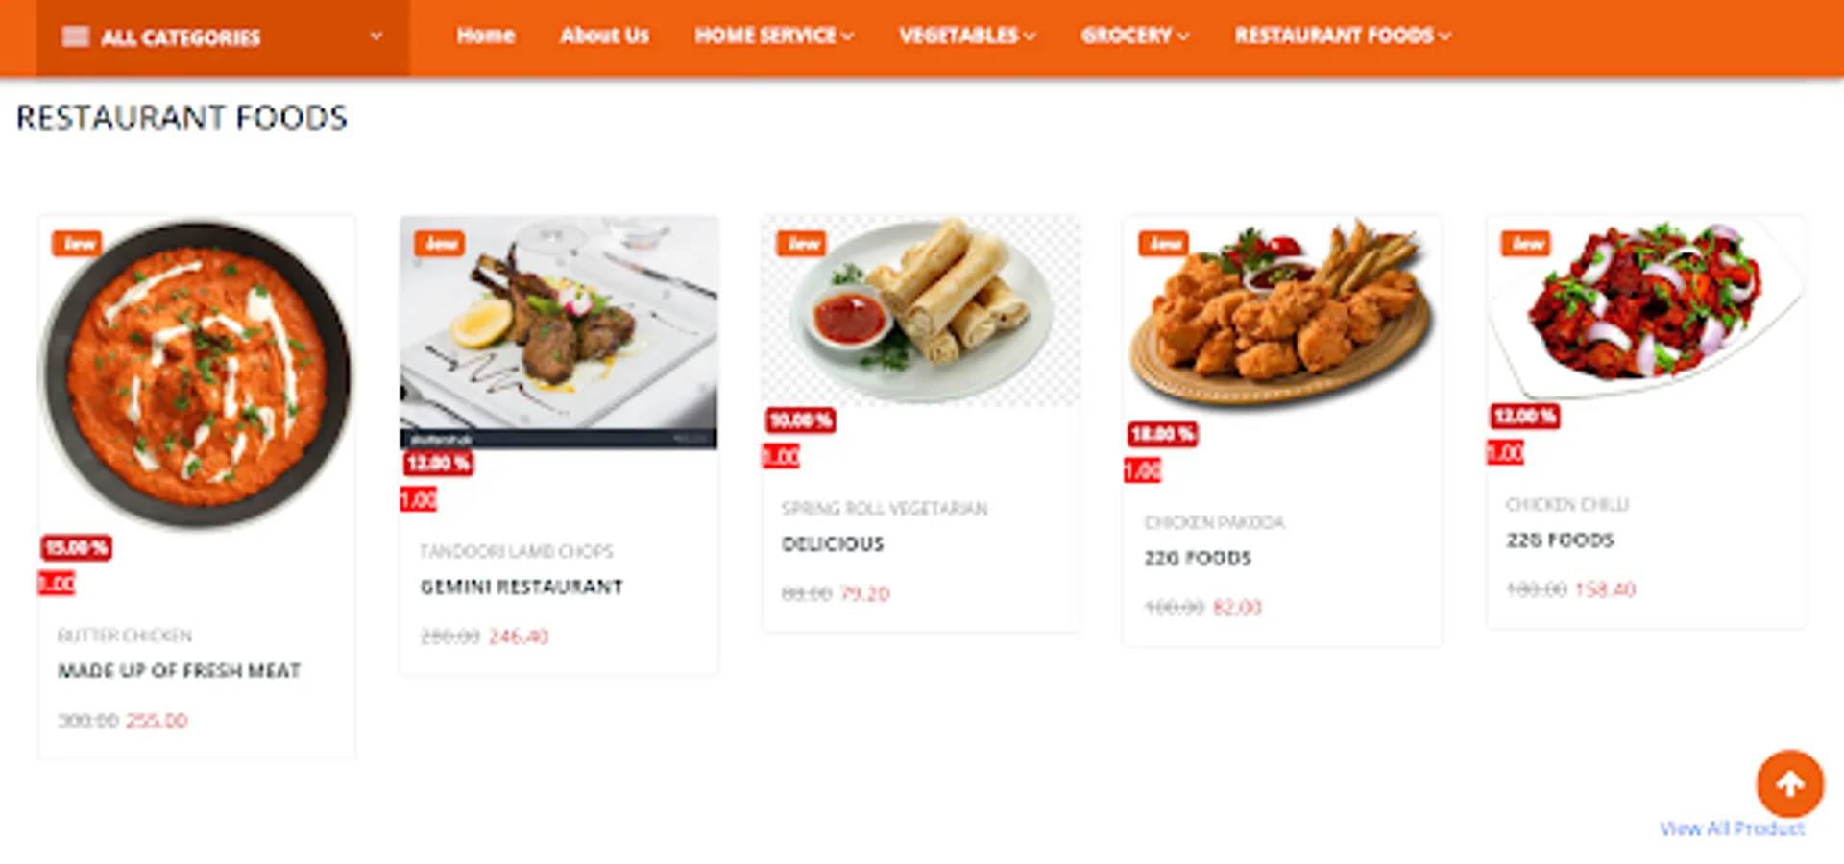The image size is (1844, 864).
Task: Open the Home Service dropdown menu
Action: 774,36
